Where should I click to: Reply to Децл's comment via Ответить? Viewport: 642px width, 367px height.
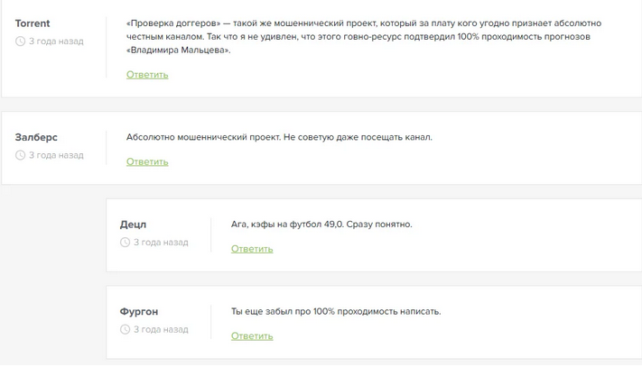point(252,249)
